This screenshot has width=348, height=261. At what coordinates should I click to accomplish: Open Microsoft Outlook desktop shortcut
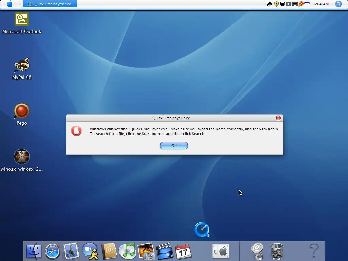click(x=22, y=23)
